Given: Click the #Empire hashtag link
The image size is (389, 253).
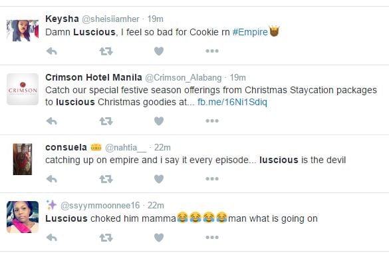Looking at the screenshot, I should click(x=250, y=32).
